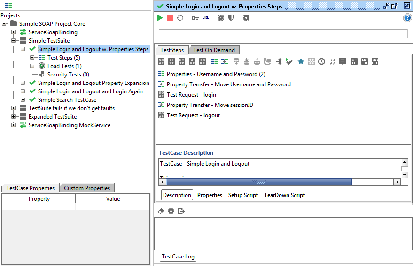This screenshot has width=413, height=266.
Task: Open the Custom Properties tab
Action: (87, 188)
